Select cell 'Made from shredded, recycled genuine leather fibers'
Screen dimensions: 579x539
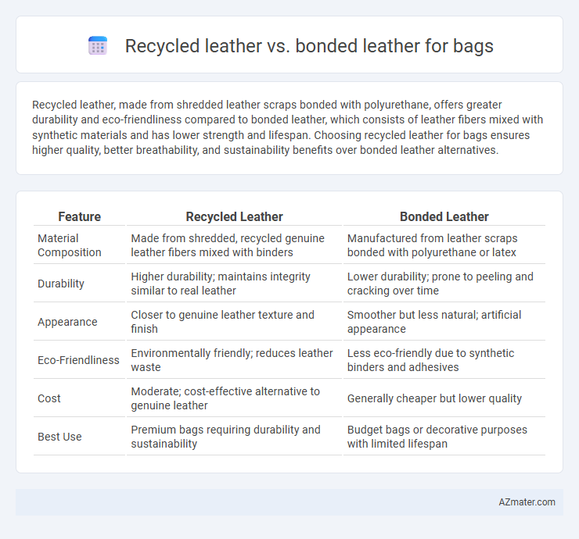[x=228, y=245]
